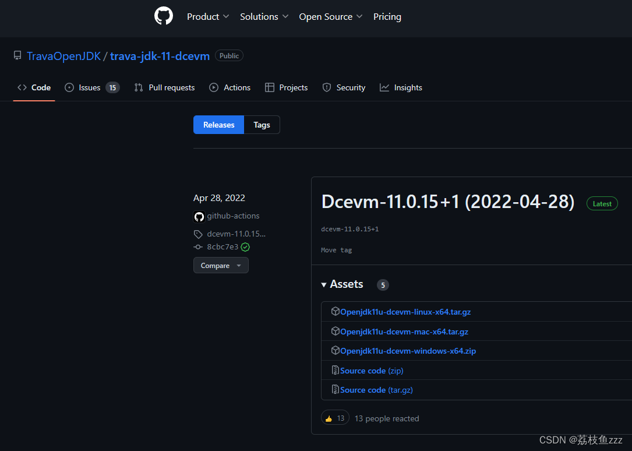Go to the Security tab
The image size is (632, 451).
[x=344, y=87]
